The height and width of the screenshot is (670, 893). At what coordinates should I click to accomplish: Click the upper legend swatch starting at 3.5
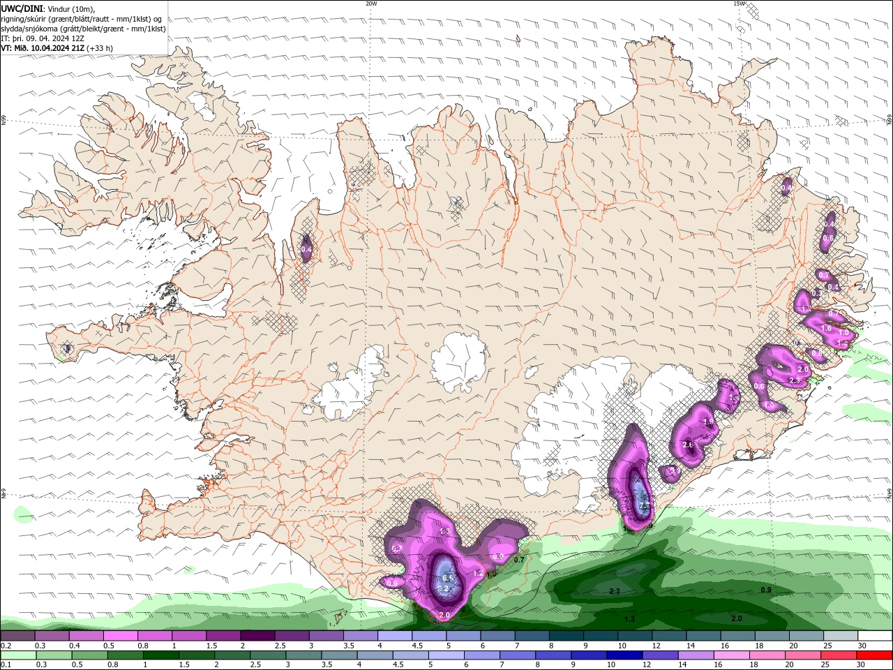coord(360,636)
